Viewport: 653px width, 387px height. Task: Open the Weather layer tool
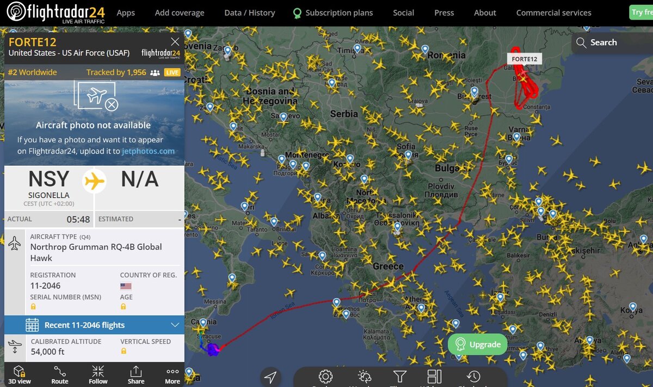tap(364, 377)
